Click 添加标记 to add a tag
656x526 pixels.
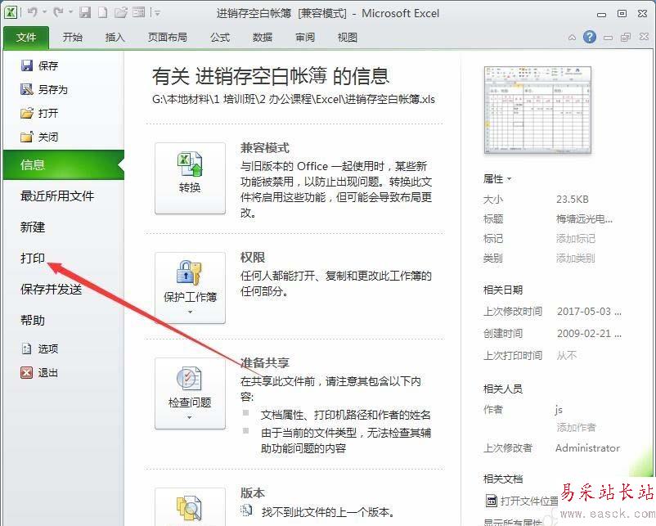576,239
